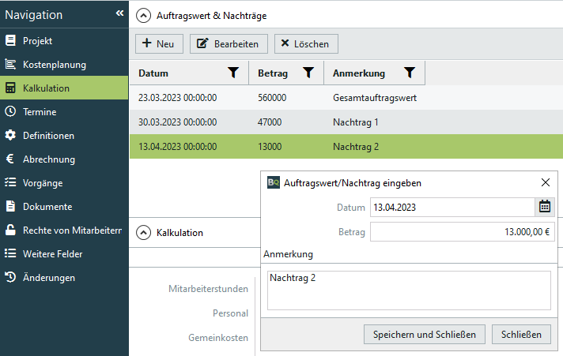Collapse the navigation panel with double chevron
Viewport: 563px width, 356px height.
119,13
